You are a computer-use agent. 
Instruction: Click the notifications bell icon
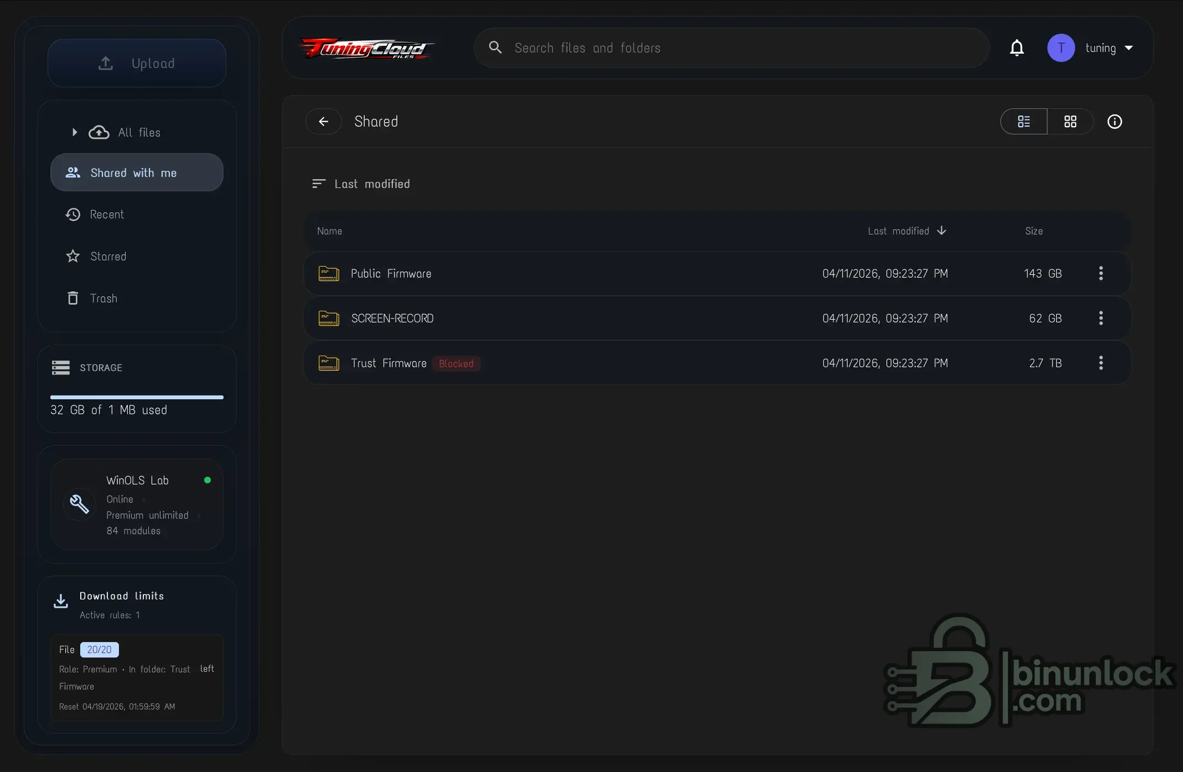tap(1016, 48)
